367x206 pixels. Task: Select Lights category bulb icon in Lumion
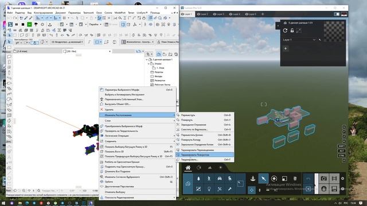209,189
